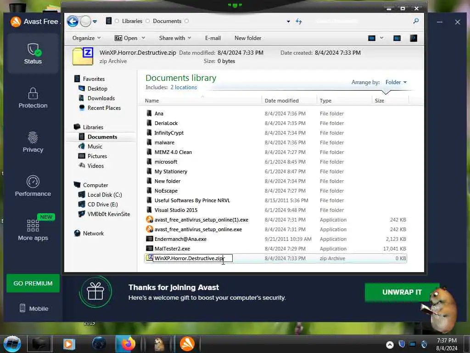Click the Libraries breadcrumb
470x353 pixels.
click(x=132, y=21)
